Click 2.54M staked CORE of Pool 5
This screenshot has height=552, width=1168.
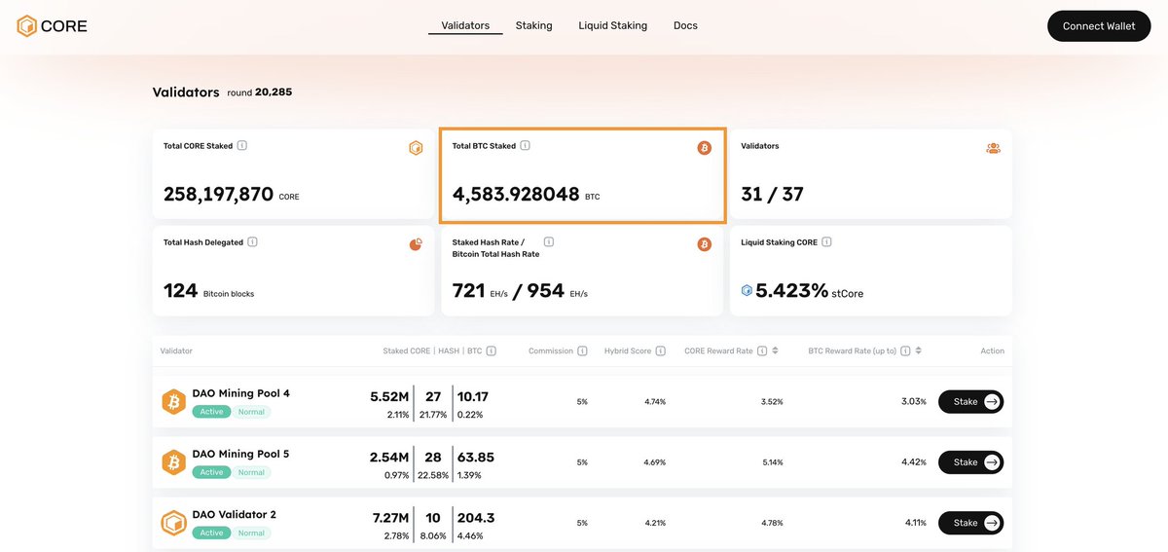(x=389, y=457)
